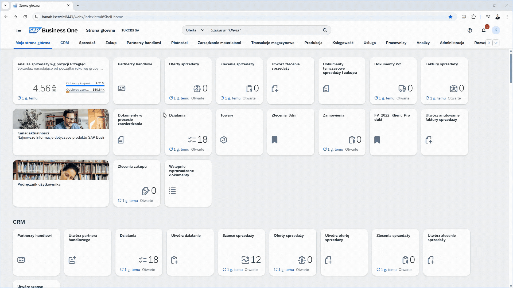Refresh the Działania tile counter

point(171,149)
